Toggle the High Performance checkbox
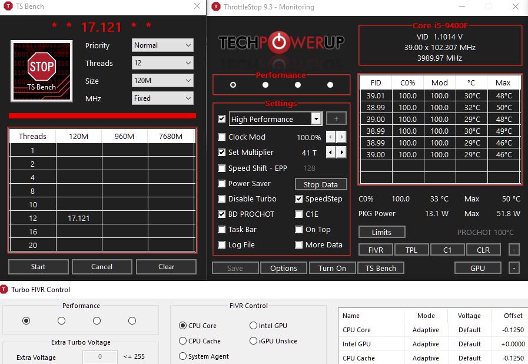This screenshot has height=364, width=528. [221, 119]
